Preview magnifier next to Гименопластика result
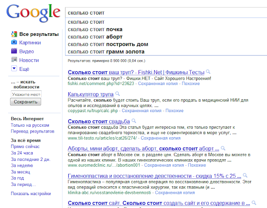 (x=245, y=175)
